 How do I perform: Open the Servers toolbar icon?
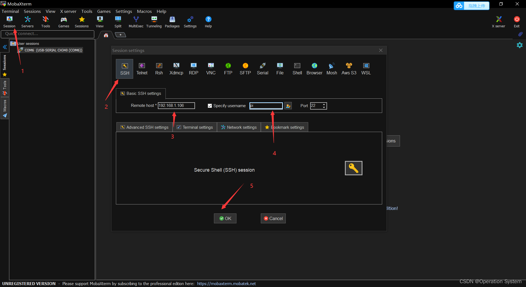27,22
